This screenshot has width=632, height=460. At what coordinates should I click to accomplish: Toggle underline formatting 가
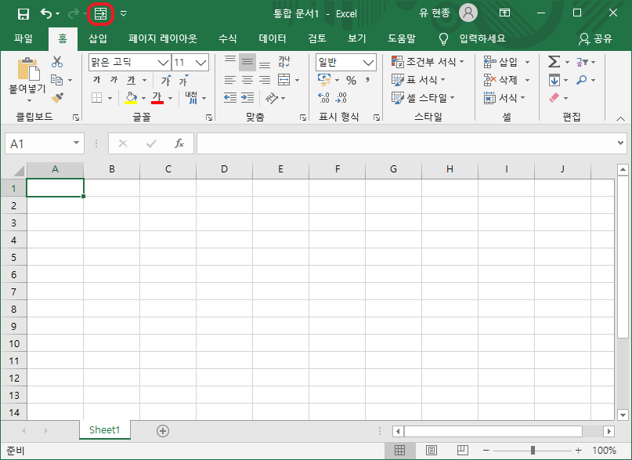click(x=132, y=80)
